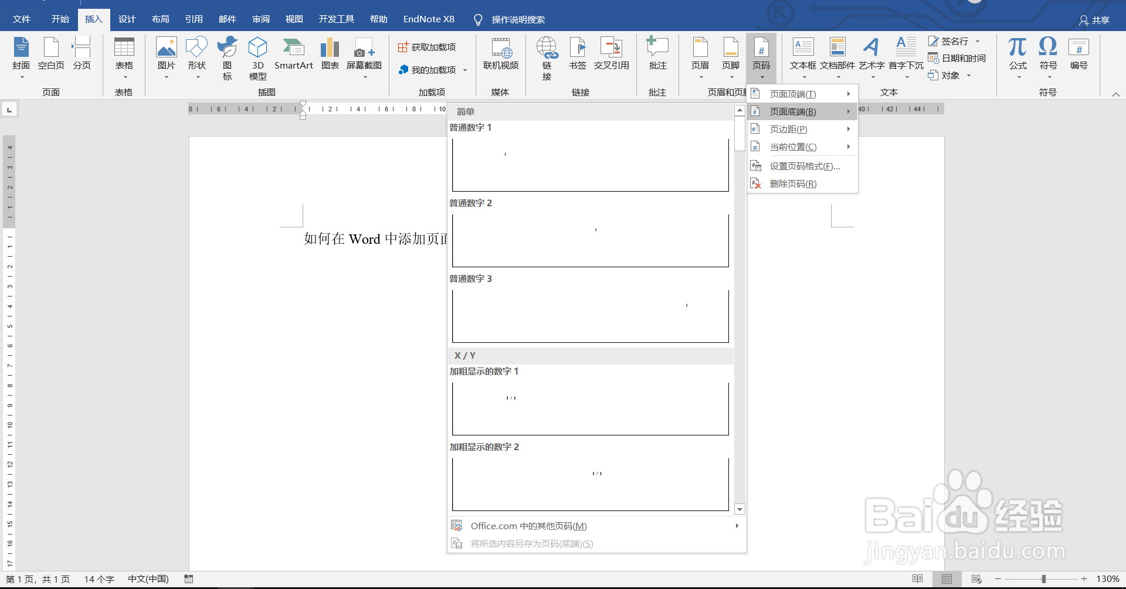Select Bold Numbers 1 (加粗显示的数字 1) thumbnail
Image resolution: width=1126 pixels, height=589 pixels.
(x=590, y=408)
